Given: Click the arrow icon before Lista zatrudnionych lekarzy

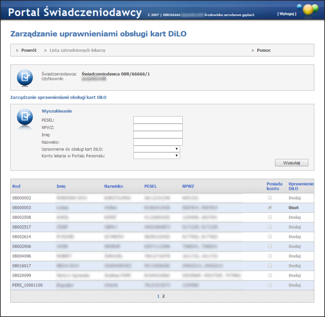Looking at the screenshot, I should pyautogui.click(x=45, y=50).
